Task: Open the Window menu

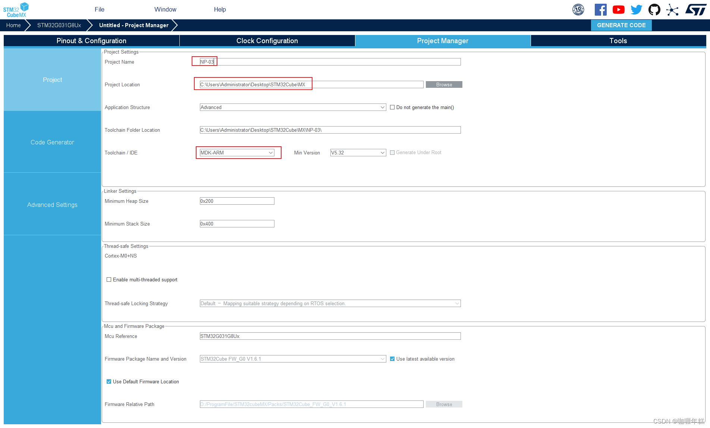Action: tap(165, 9)
